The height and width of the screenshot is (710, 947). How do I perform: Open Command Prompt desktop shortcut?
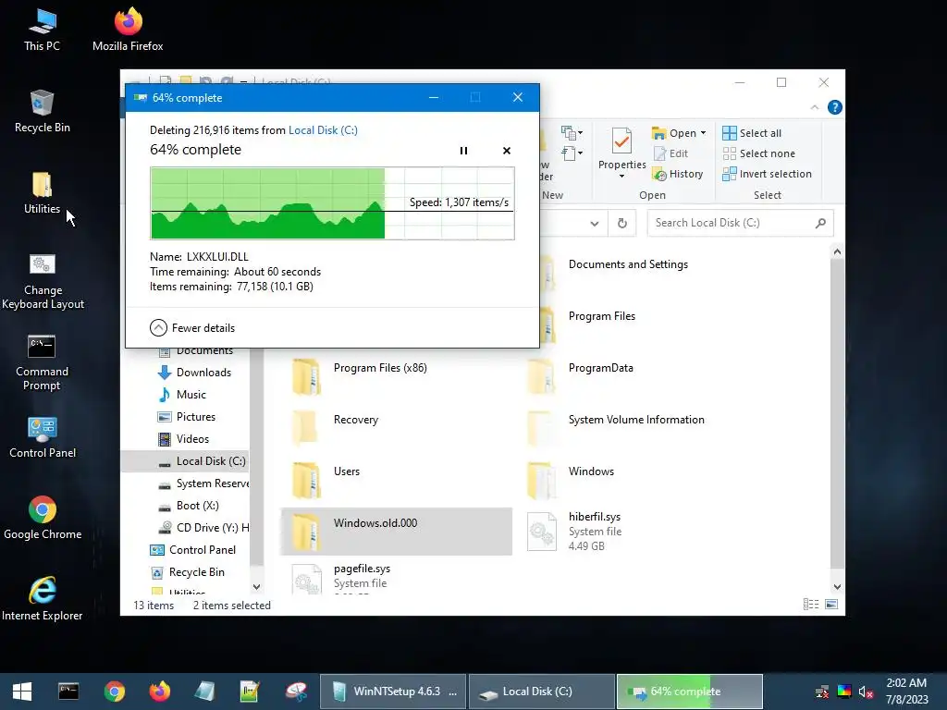pyautogui.click(x=42, y=362)
